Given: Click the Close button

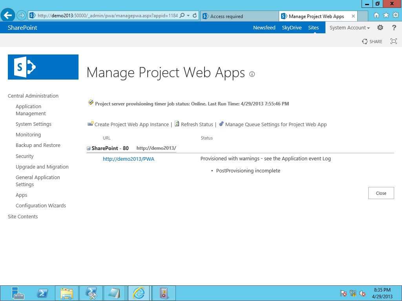Looking at the screenshot, I should pyautogui.click(x=381, y=193).
